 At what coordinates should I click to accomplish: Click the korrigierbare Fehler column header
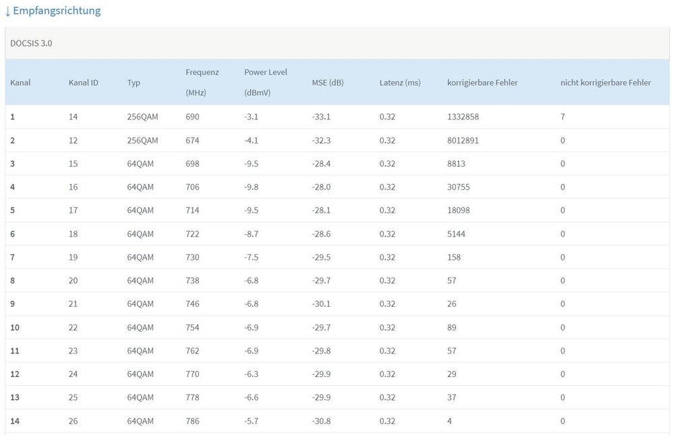point(482,82)
